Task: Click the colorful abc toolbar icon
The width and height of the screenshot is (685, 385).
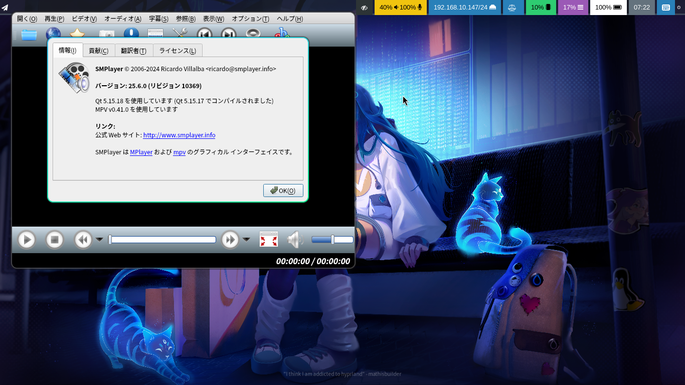Action: click(x=282, y=34)
